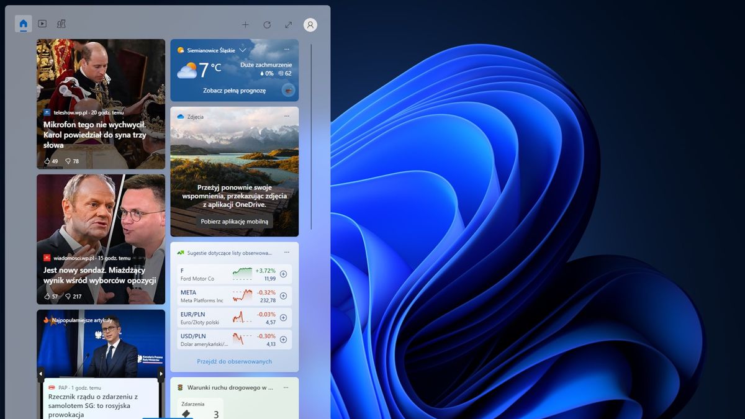Open the 'Zobacz pełną prognozę' forecast link
This screenshot has height=419, width=745.
click(234, 91)
